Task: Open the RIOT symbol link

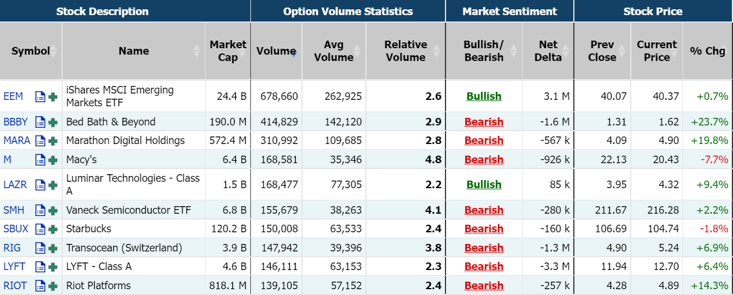Action: click(x=15, y=286)
